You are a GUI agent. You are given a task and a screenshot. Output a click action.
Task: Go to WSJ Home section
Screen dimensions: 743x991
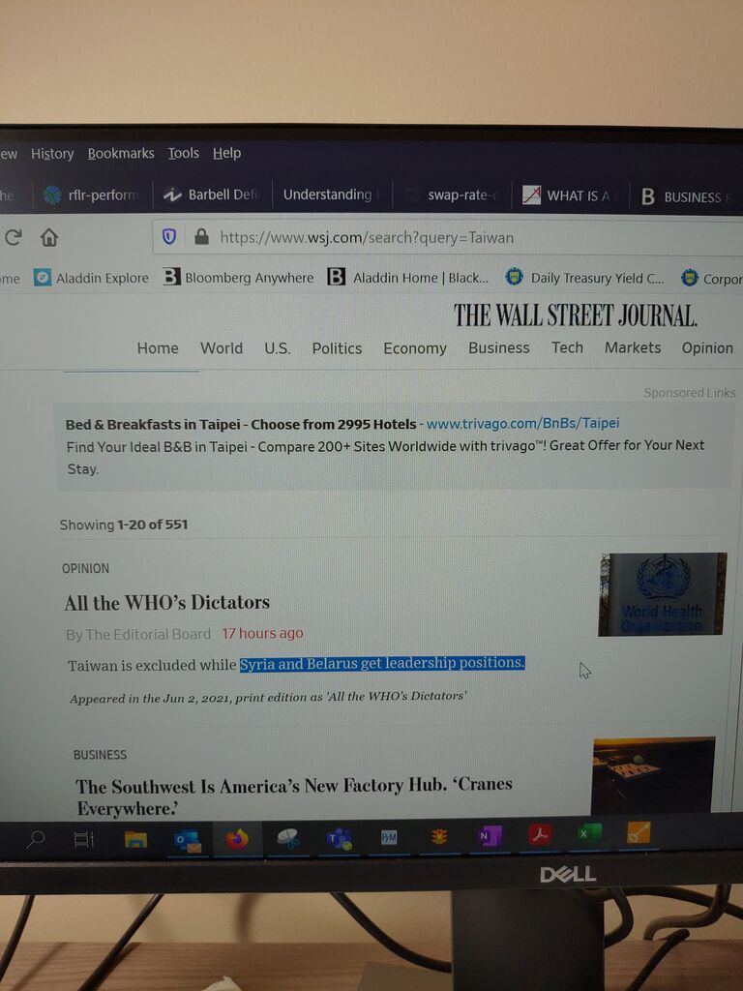[x=158, y=348]
